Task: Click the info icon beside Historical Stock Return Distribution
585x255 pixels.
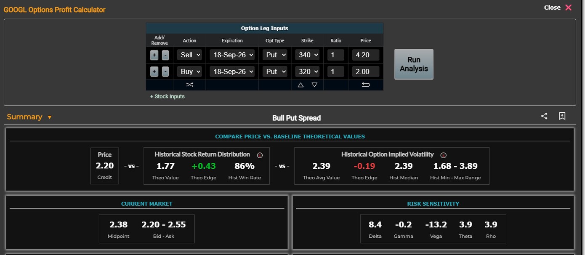Action: point(260,155)
